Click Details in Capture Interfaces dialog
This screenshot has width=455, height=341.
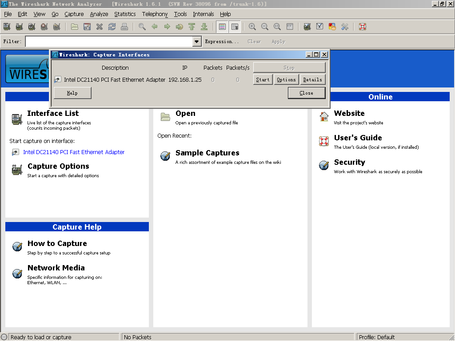click(x=312, y=79)
